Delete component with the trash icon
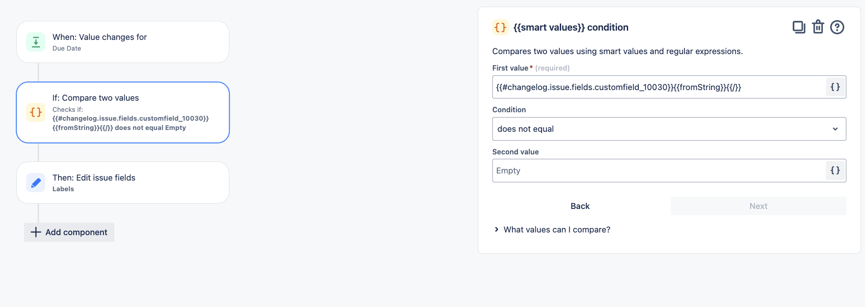Viewport: 865px width, 307px height. pyautogui.click(x=818, y=27)
